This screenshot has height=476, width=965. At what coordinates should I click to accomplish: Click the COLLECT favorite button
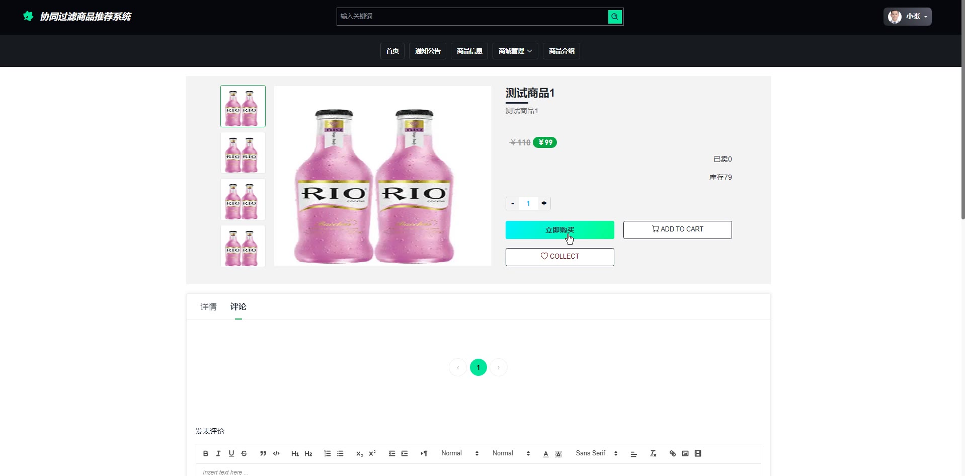pyautogui.click(x=560, y=257)
